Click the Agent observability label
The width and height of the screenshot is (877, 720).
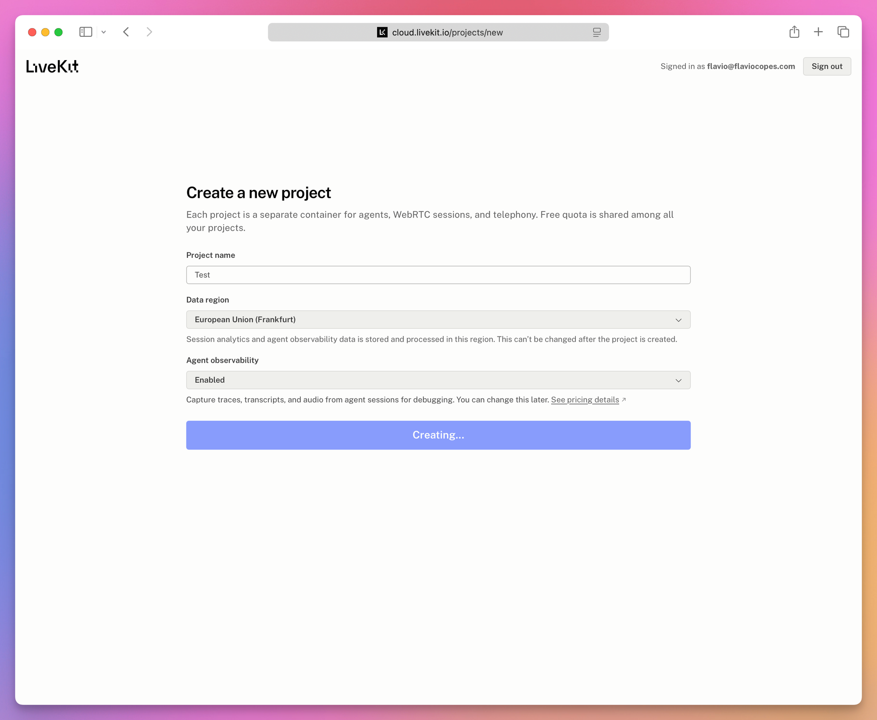point(222,360)
